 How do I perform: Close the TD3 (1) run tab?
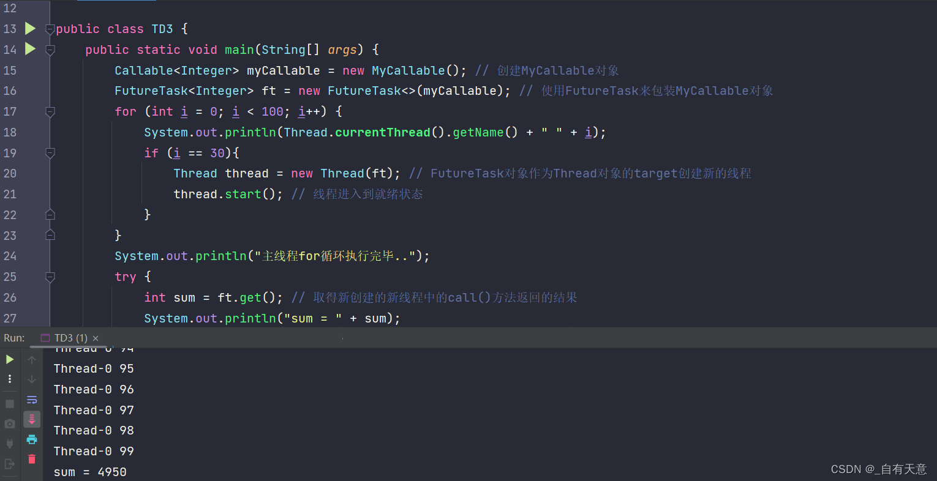pos(96,338)
